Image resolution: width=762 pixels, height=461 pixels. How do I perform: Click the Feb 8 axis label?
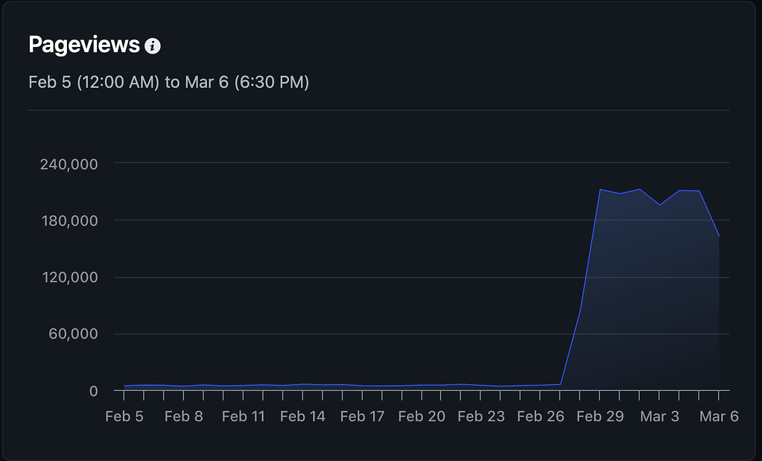pos(184,416)
